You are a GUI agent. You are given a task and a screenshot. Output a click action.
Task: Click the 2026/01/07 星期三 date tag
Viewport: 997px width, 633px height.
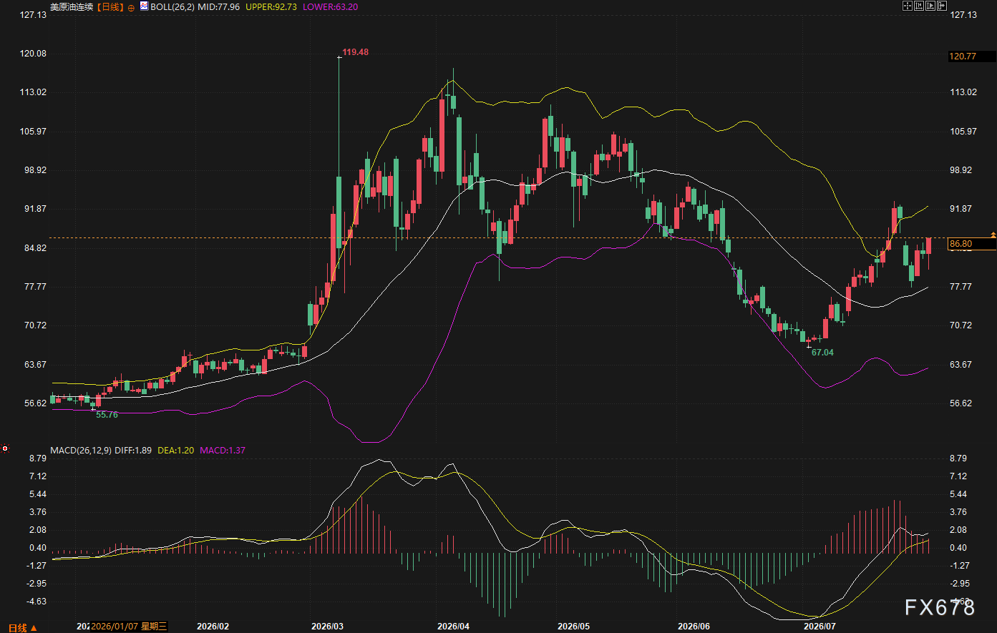[x=129, y=627]
